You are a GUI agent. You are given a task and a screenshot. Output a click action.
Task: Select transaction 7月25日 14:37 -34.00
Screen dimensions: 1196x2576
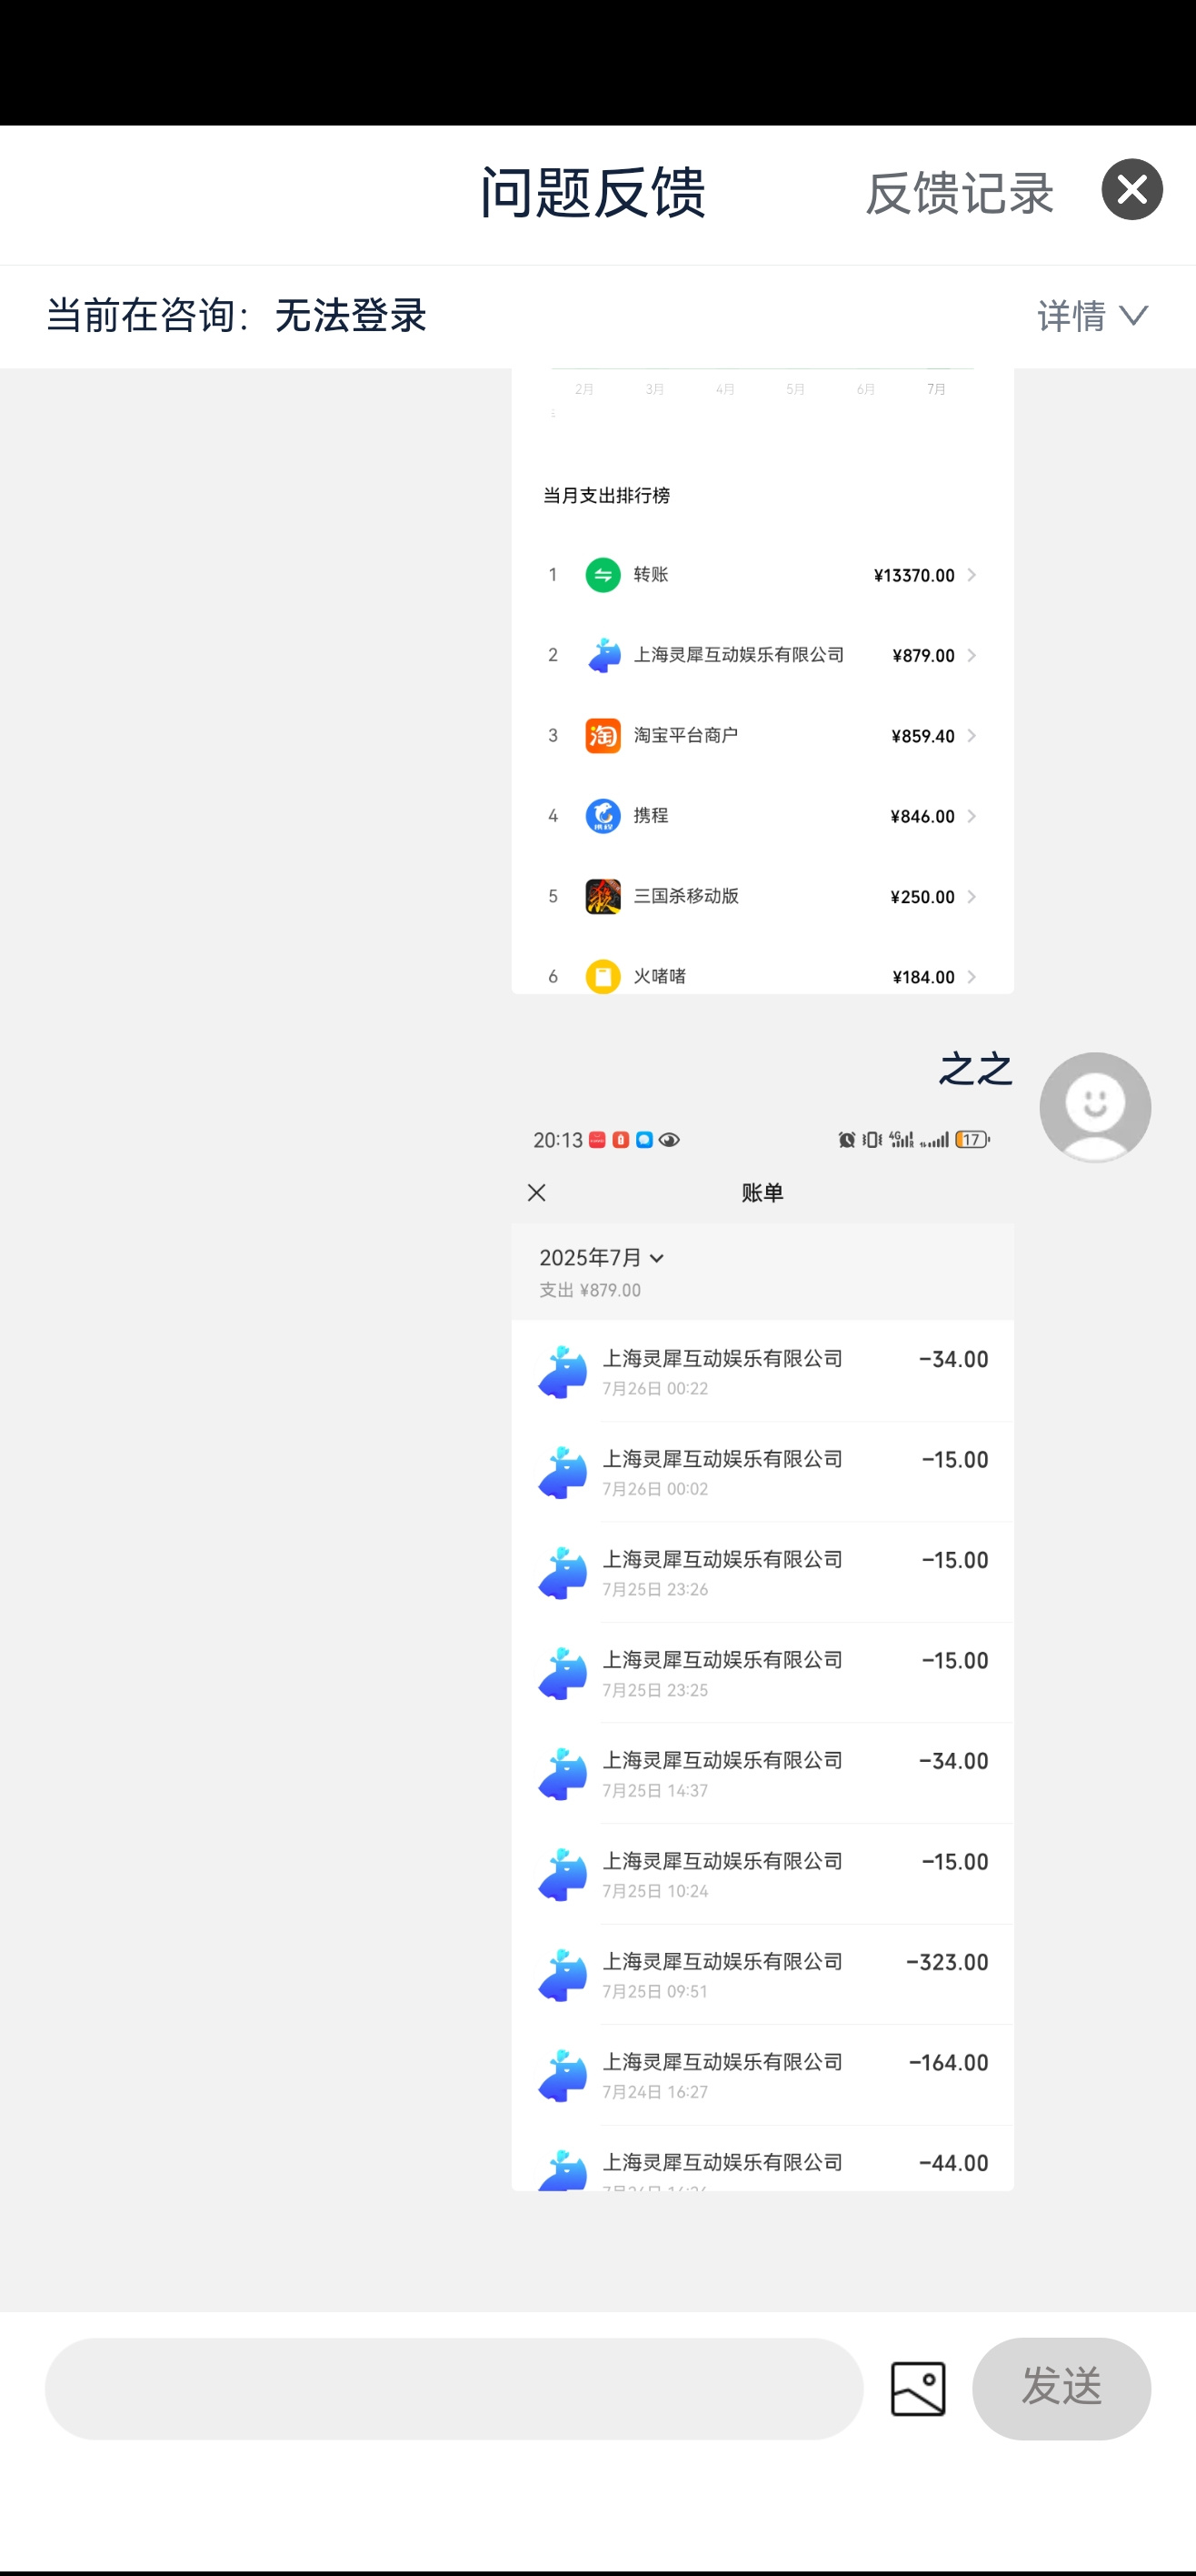click(762, 1773)
